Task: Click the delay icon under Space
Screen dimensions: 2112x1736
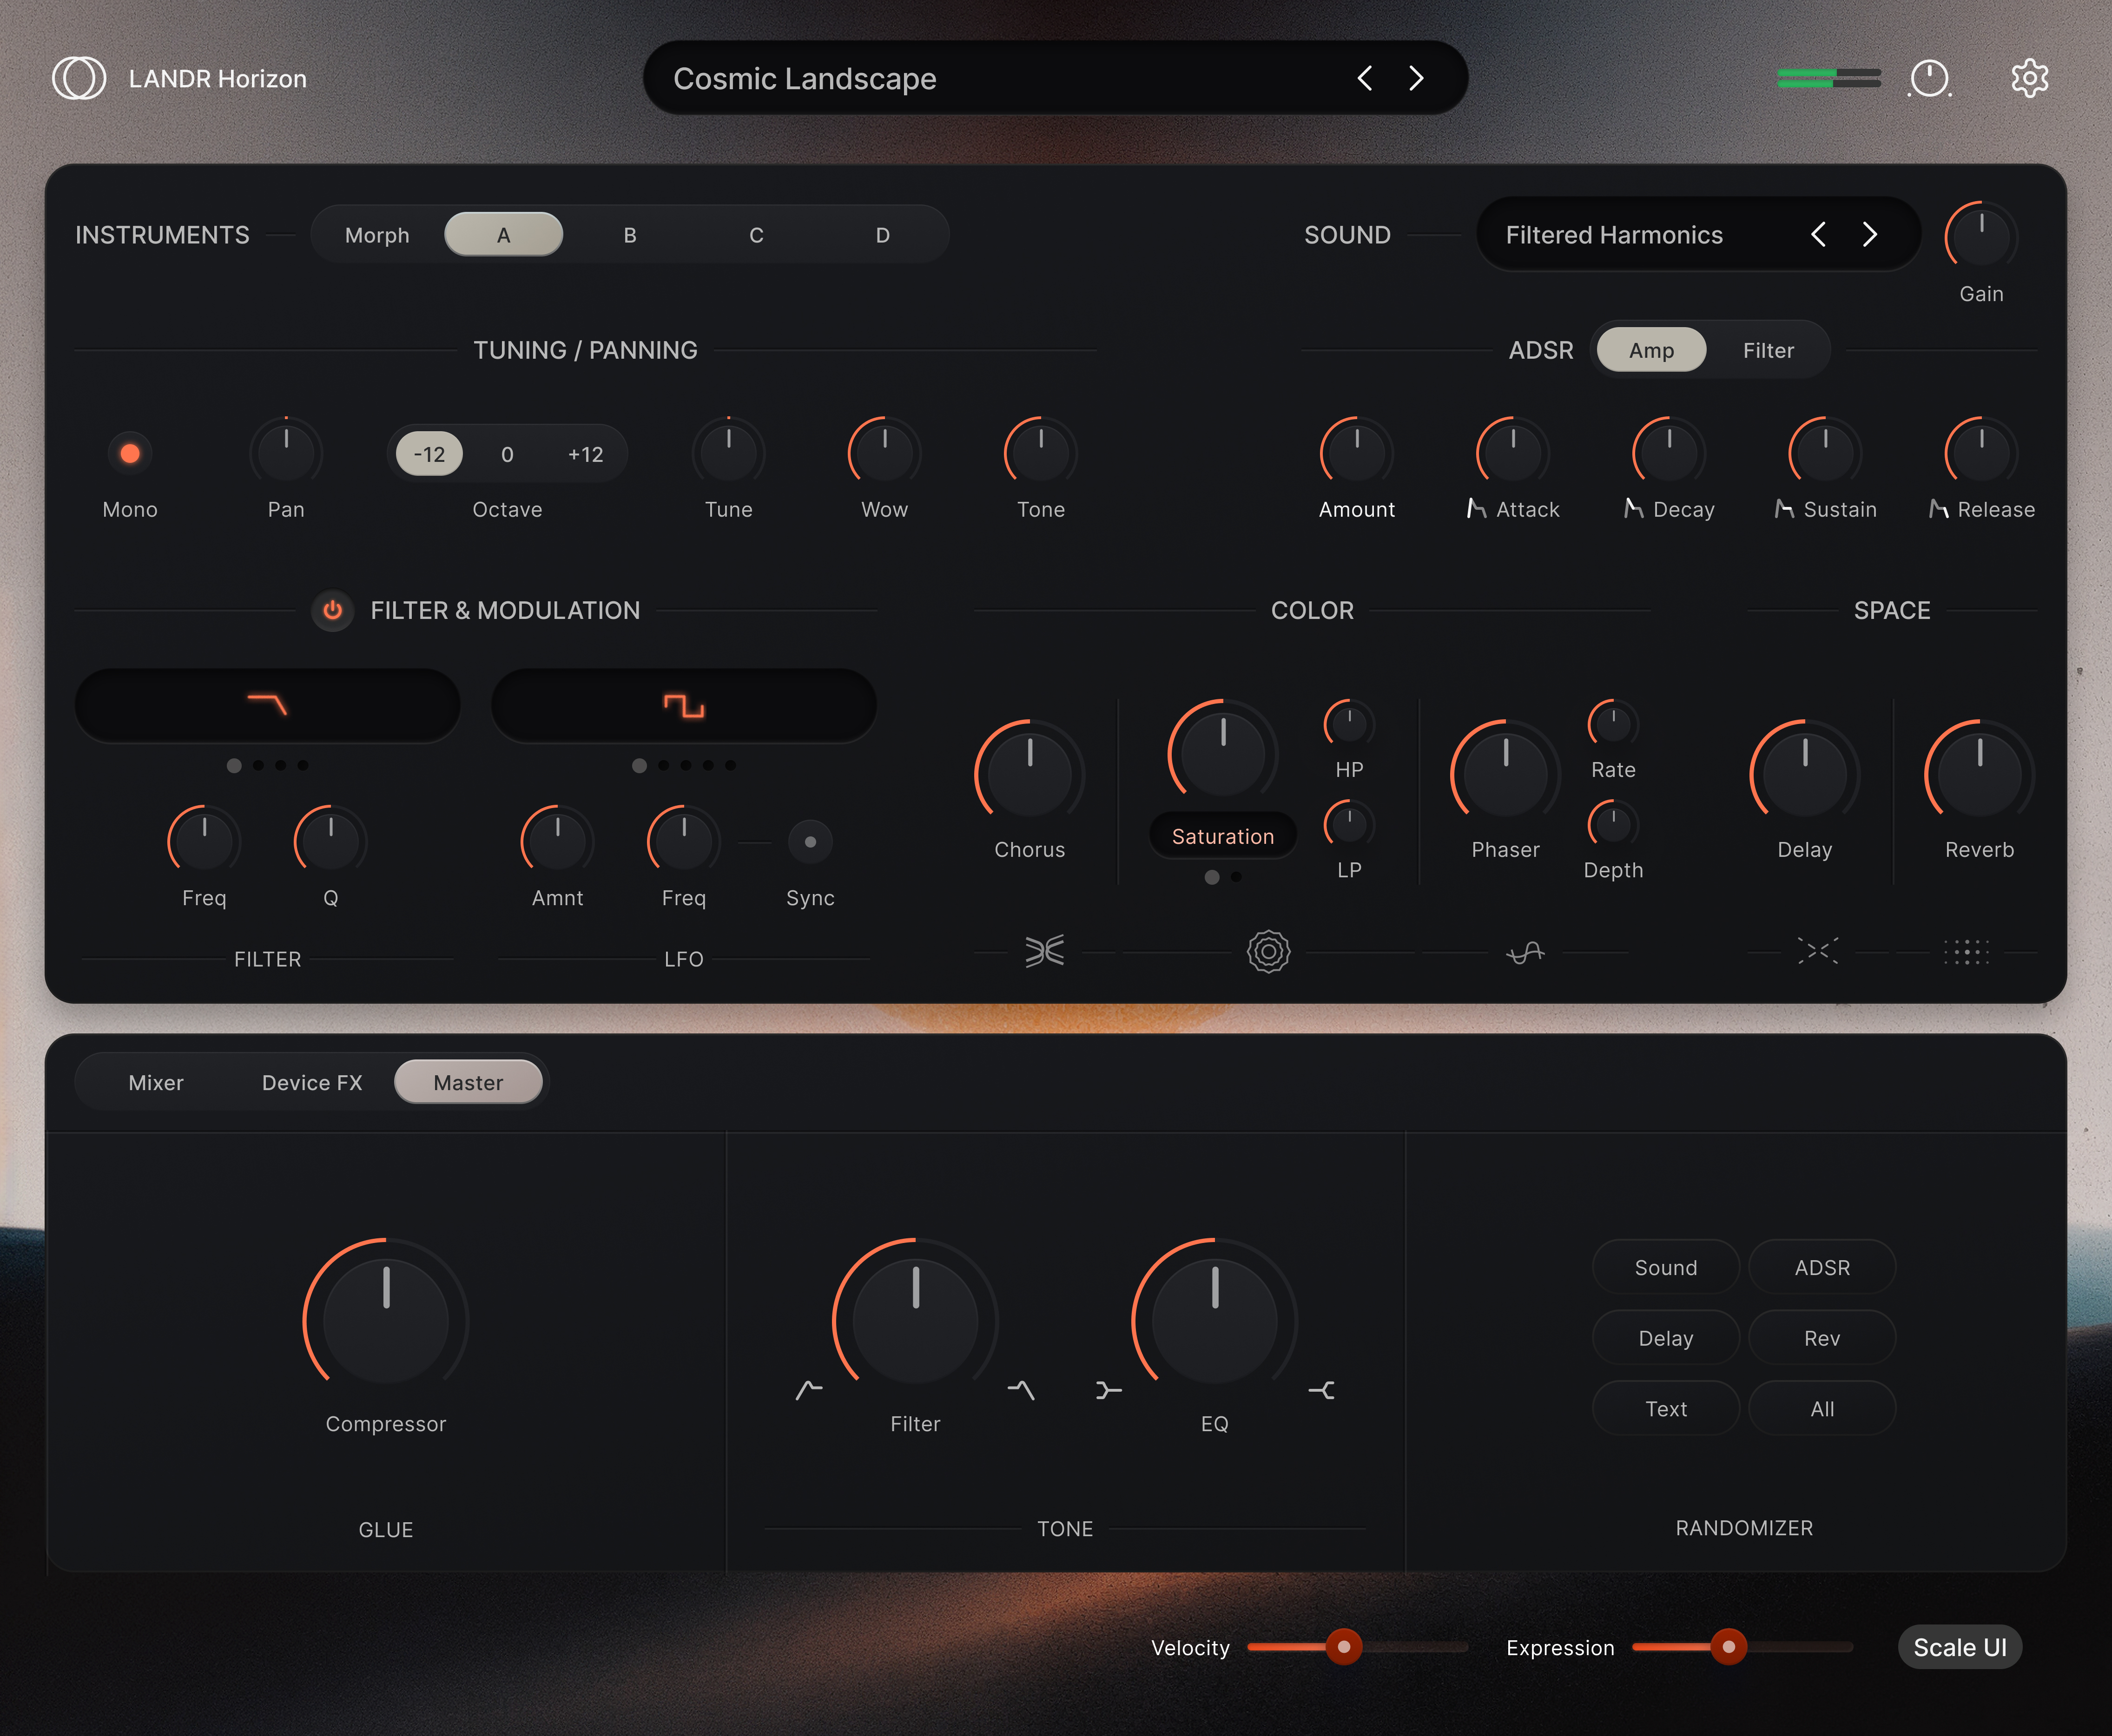Action: [x=1817, y=951]
